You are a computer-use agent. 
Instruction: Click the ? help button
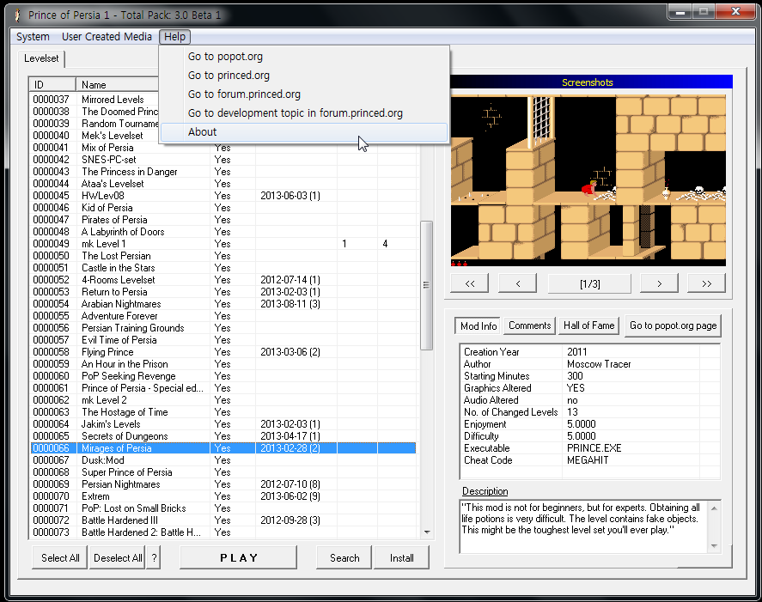[x=154, y=558]
